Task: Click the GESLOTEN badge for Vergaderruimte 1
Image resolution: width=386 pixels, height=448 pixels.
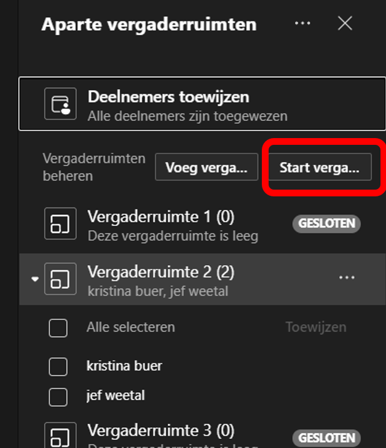Action: (x=326, y=224)
